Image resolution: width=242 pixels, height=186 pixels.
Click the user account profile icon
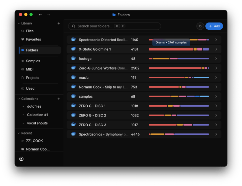pos(21,159)
